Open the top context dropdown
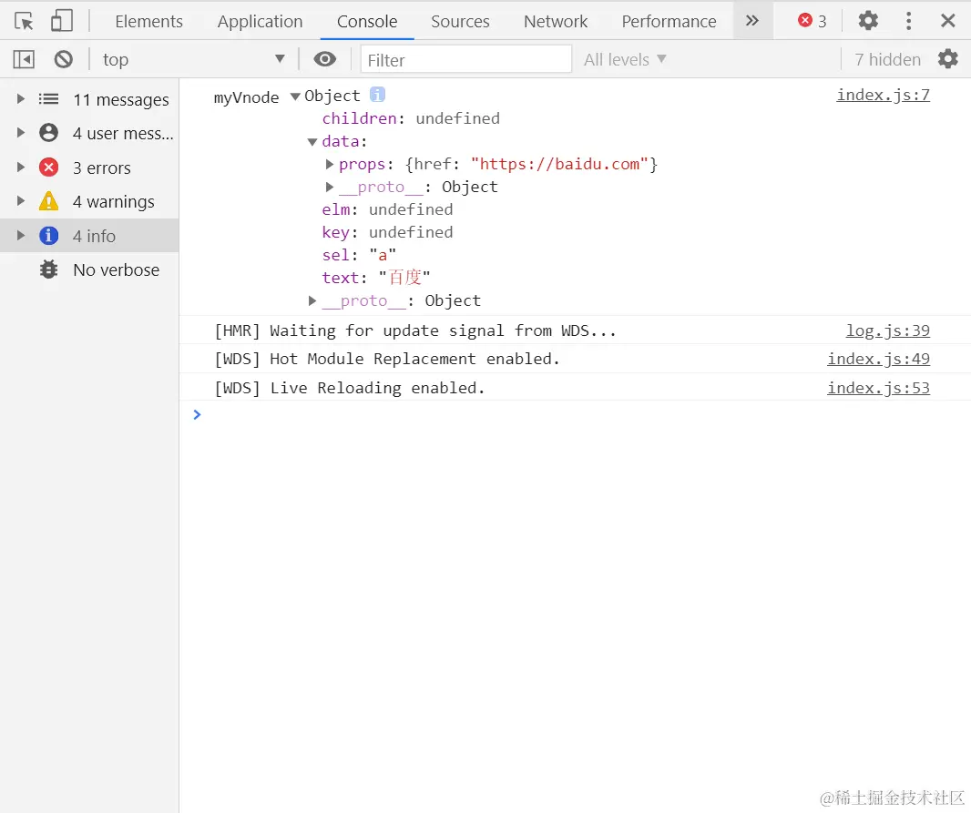 192,59
